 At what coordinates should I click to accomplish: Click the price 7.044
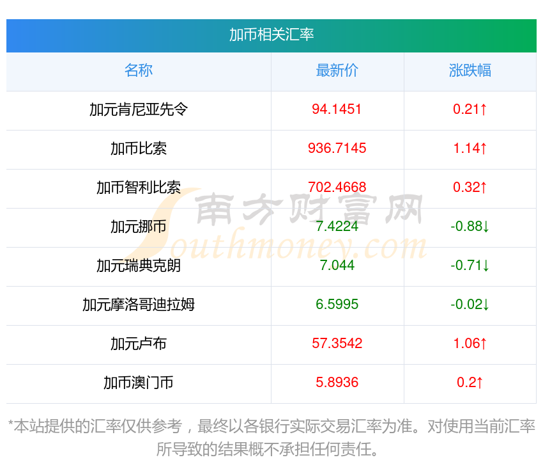337,266
